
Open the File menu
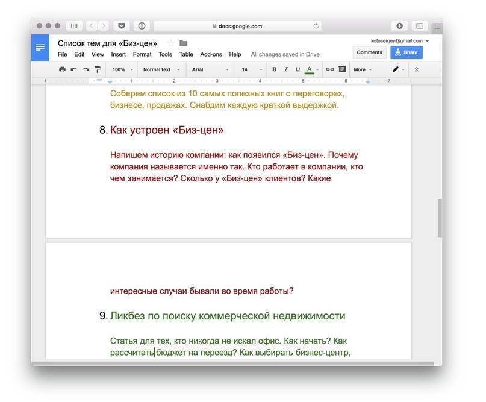coord(62,54)
